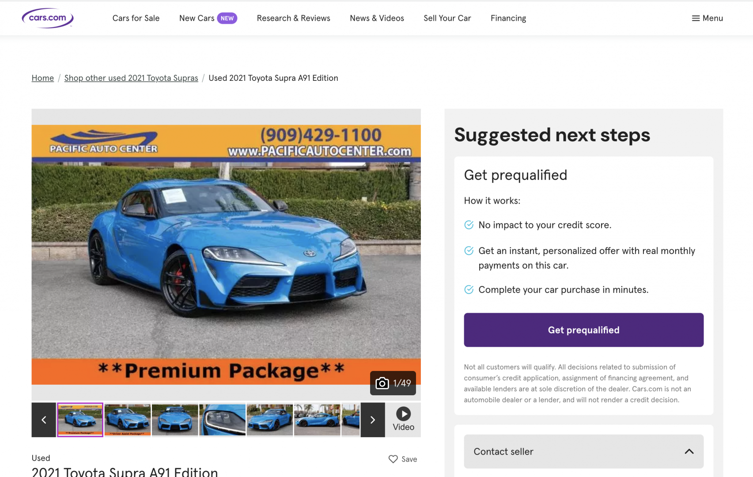Select the Driver Assist Package thumbnail

point(128,420)
